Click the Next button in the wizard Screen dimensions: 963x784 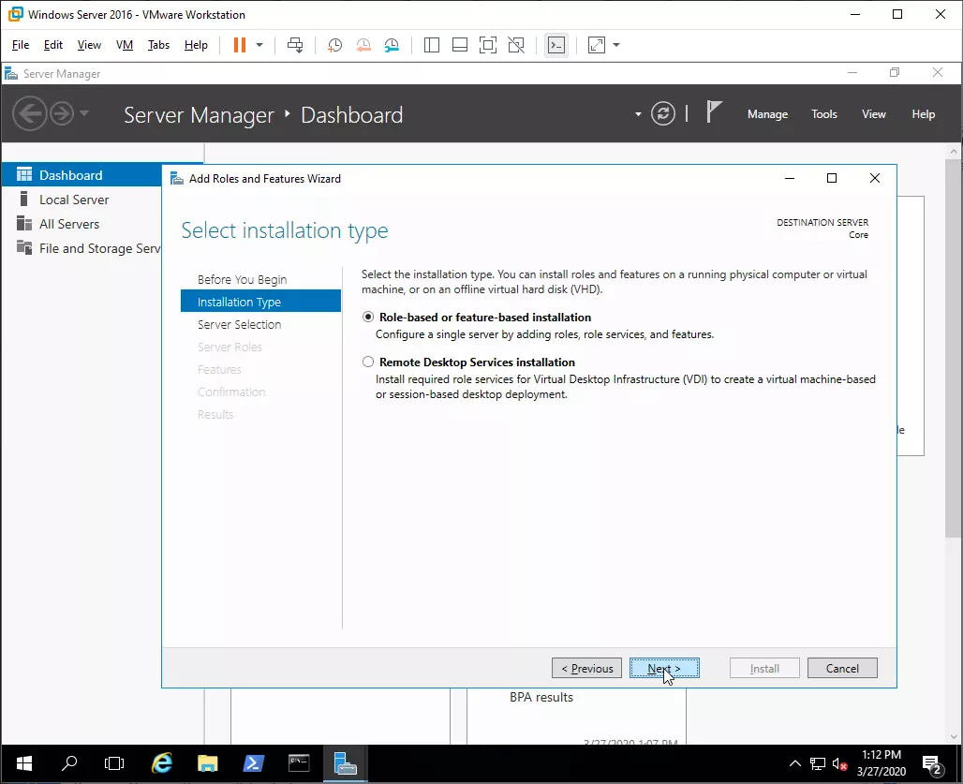click(x=664, y=669)
